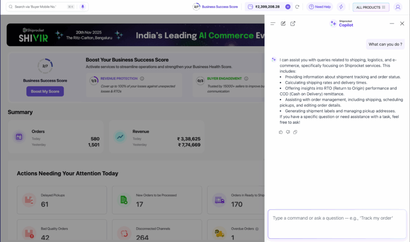This screenshot has width=410, height=242.
Task: Open the lightning bolt quick actions
Action: tap(341, 7)
